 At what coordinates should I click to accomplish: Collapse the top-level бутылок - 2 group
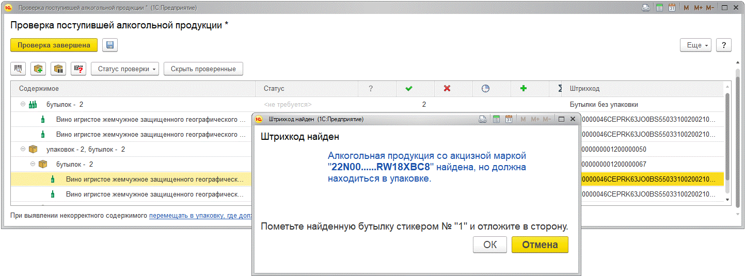coord(23,105)
